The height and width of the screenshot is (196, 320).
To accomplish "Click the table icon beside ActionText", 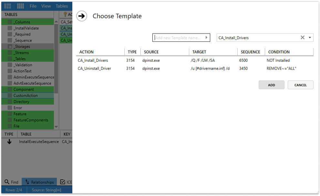I will (10, 71).
